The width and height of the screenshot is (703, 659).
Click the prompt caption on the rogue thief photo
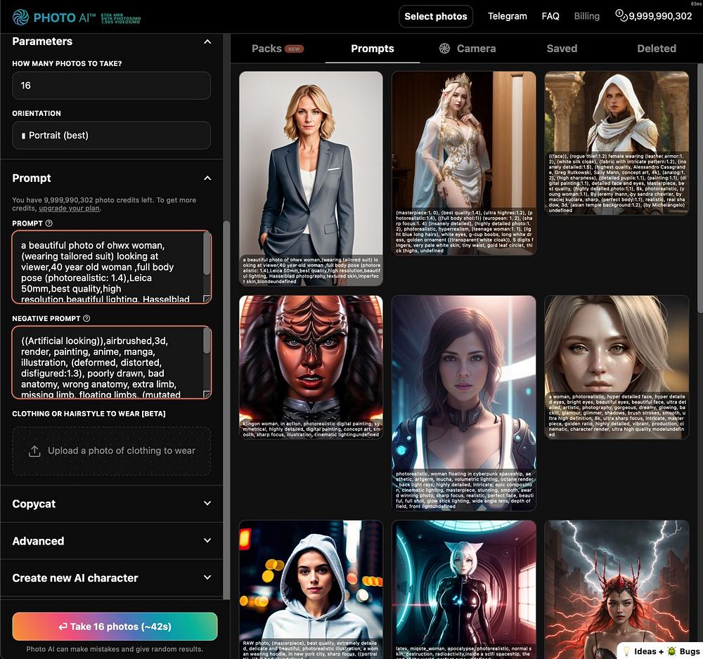coord(617,183)
